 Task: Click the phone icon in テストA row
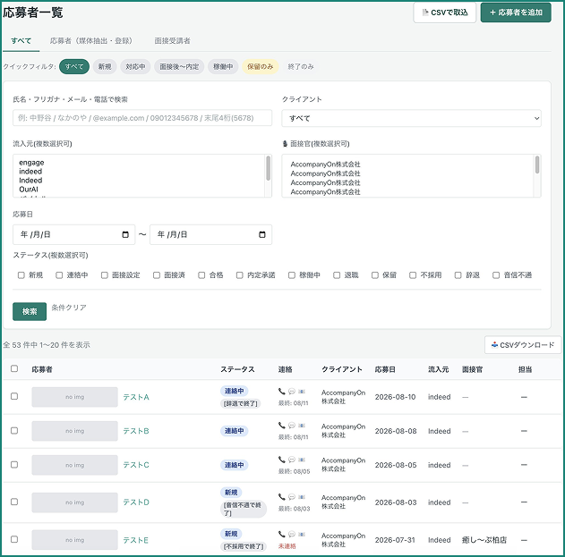(282, 391)
